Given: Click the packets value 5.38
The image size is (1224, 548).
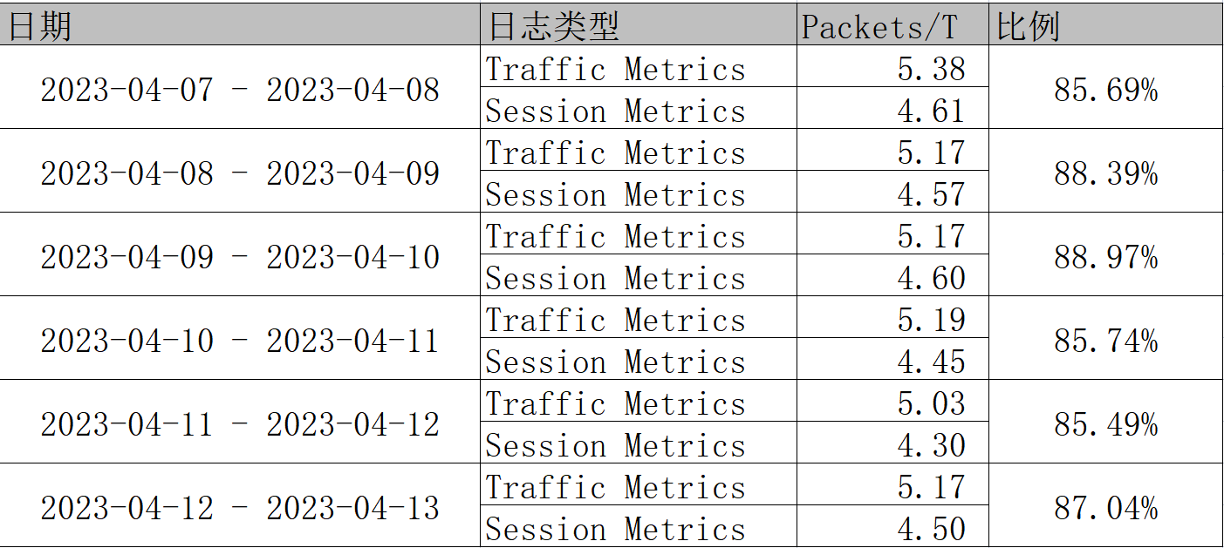Looking at the screenshot, I should click(x=931, y=68).
